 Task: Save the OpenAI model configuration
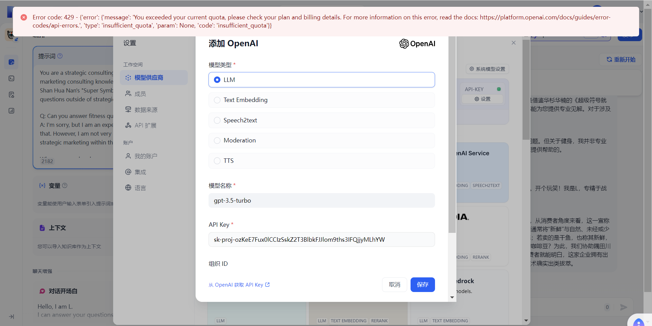click(x=422, y=285)
